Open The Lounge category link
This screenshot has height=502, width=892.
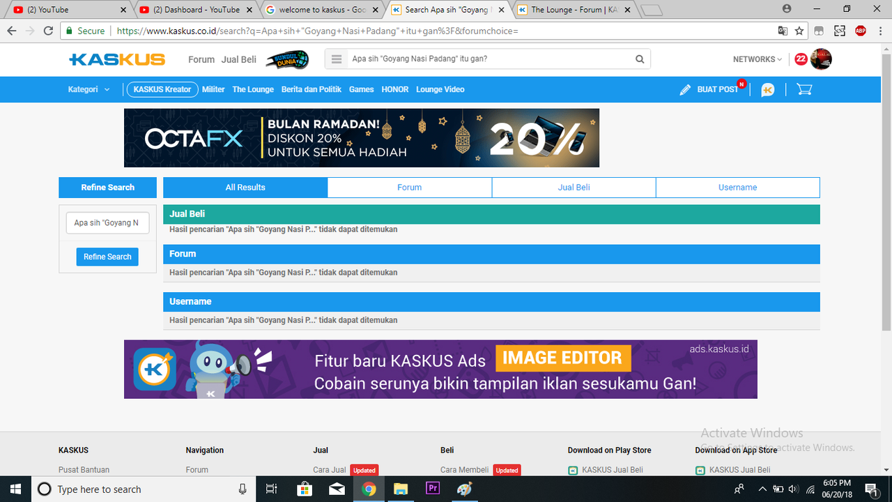[x=253, y=89]
